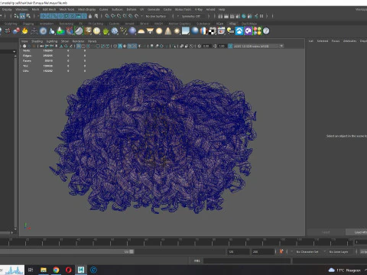Click the four colored dots shelf icon

[x=258, y=31]
